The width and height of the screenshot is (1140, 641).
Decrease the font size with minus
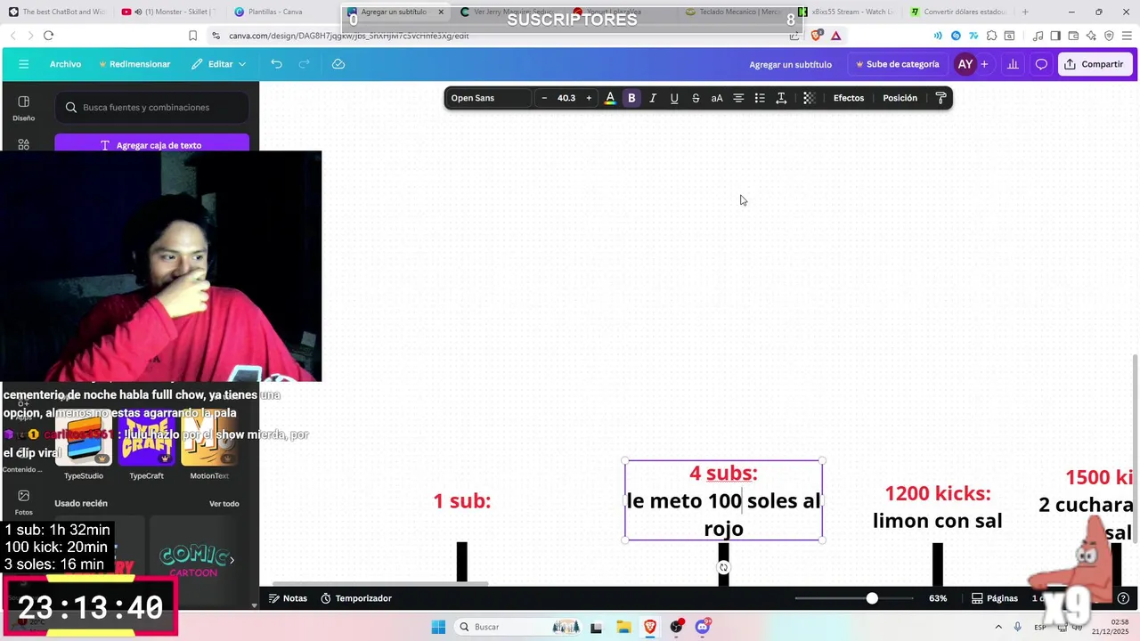[544, 98]
